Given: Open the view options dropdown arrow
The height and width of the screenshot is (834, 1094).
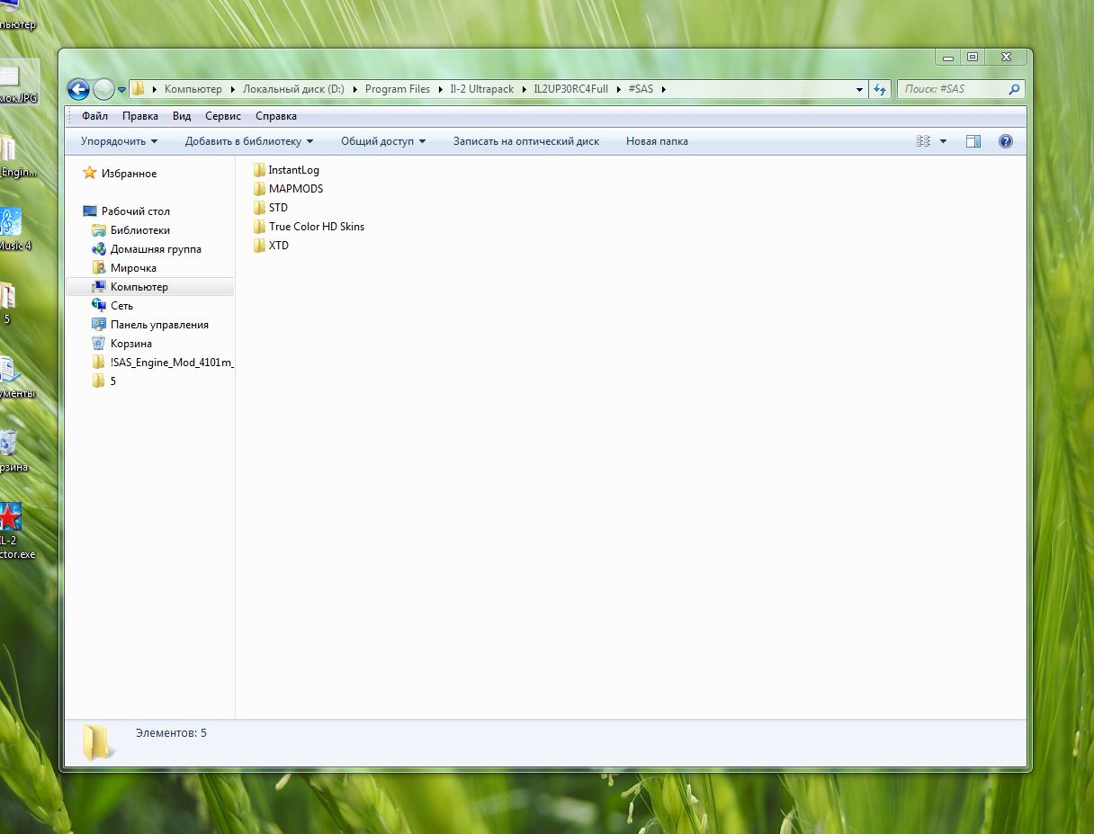Looking at the screenshot, I should point(943,141).
